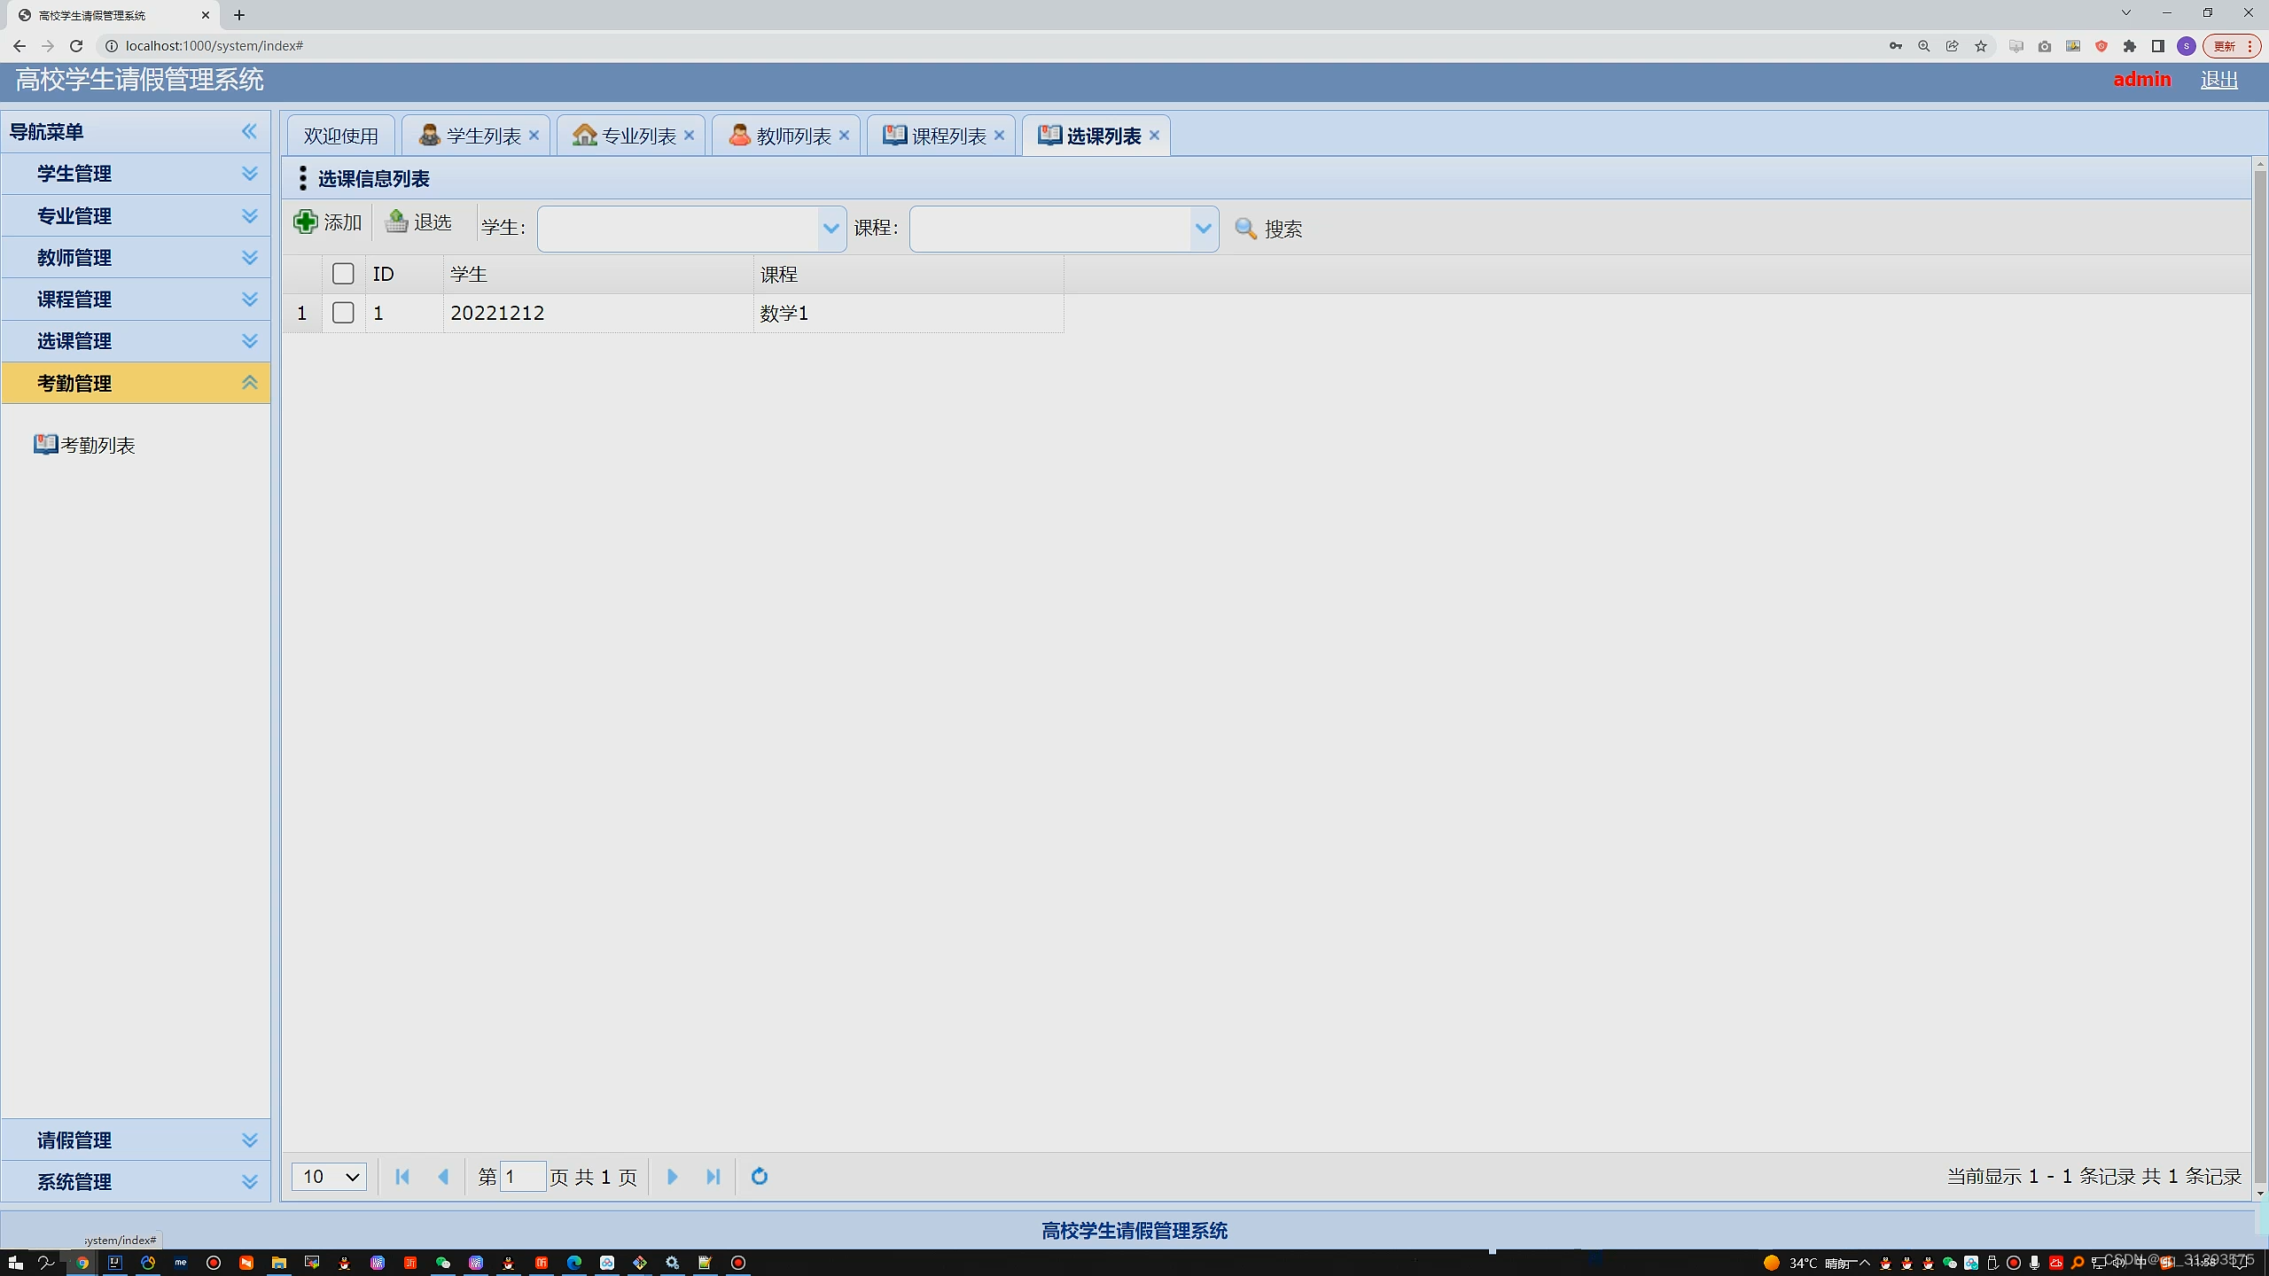Open 考勤列表 book icon in the sidebar

pos(46,445)
